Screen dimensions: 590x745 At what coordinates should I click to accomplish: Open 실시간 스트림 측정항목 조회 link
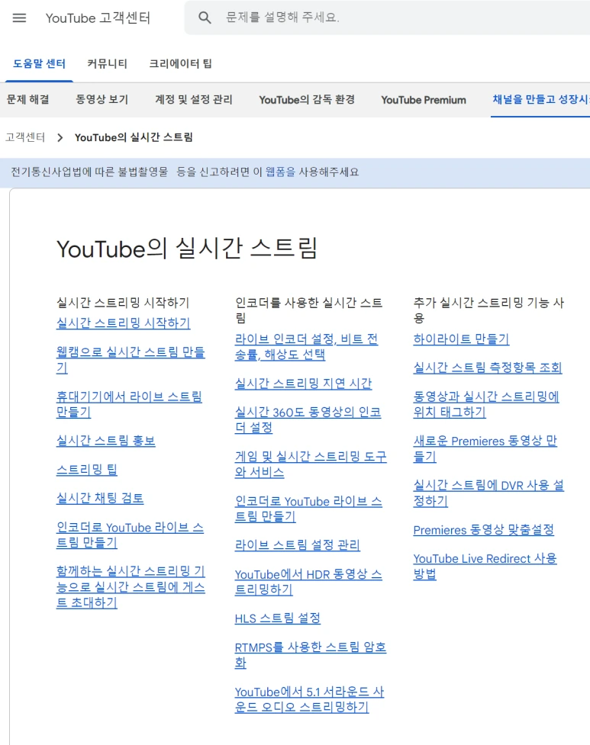click(487, 368)
